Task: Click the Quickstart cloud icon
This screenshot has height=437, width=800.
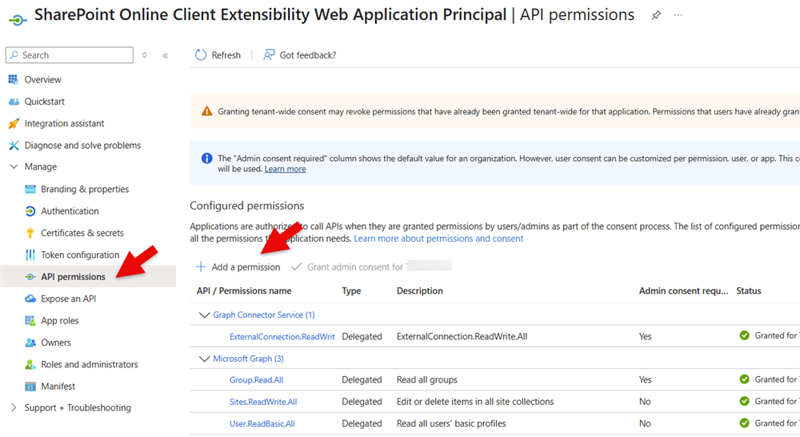Action: click(x=14, y=102)
